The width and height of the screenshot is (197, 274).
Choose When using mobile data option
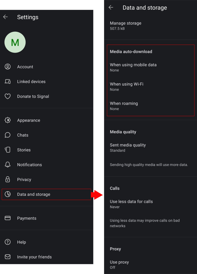pos(133,67)
